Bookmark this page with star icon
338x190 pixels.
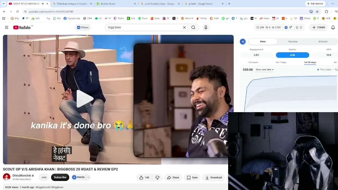[x=317, y=12]
